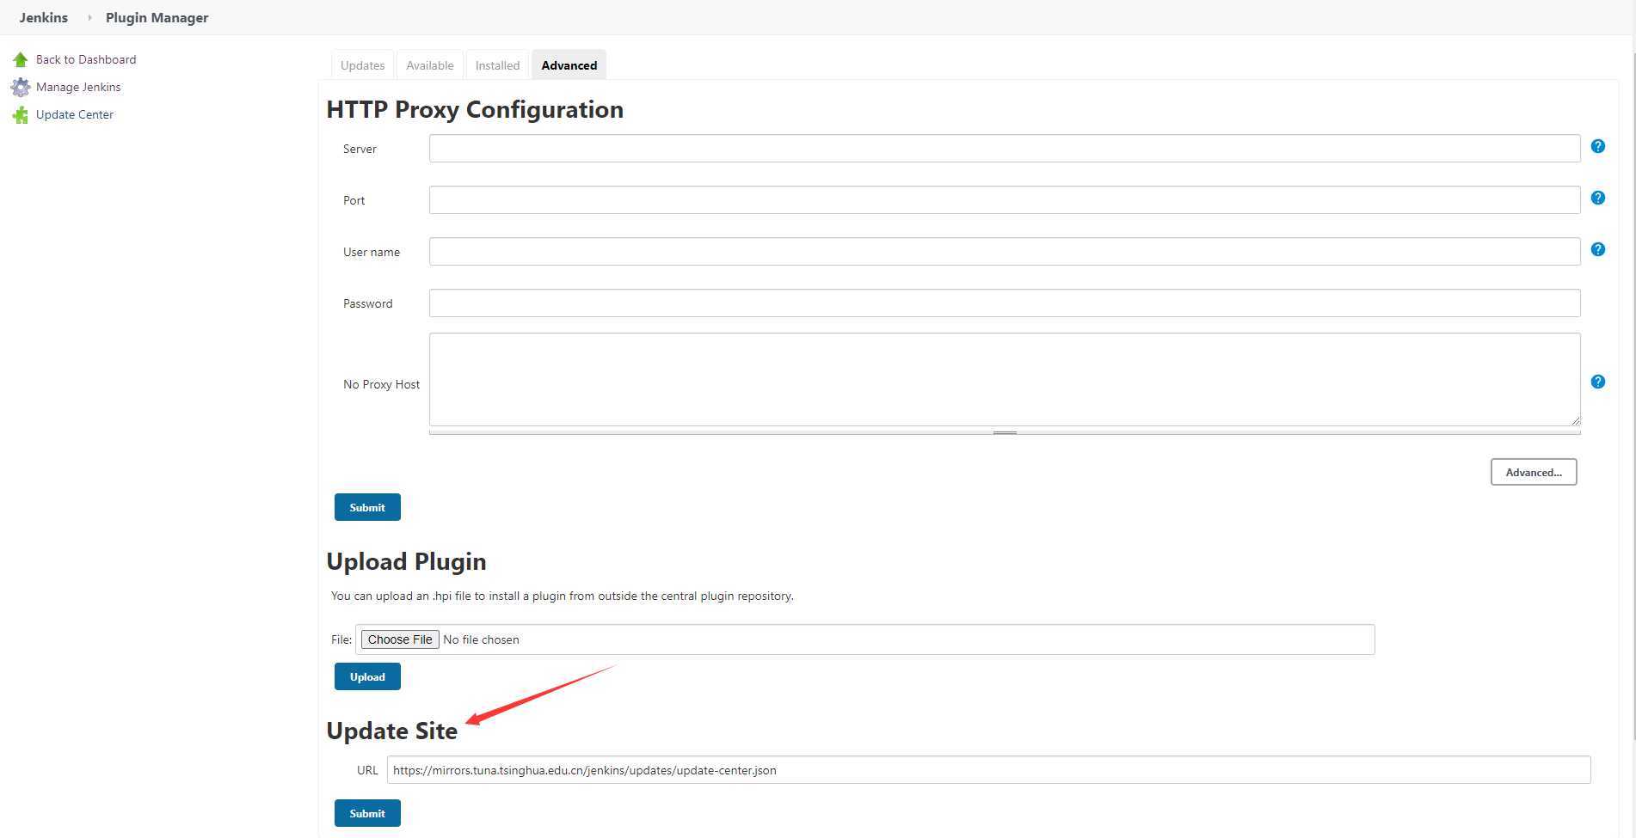Viewport: 1636px width, 838px height.
Task: Expand the Advanced... proxy options
Action: (1534, 472)
